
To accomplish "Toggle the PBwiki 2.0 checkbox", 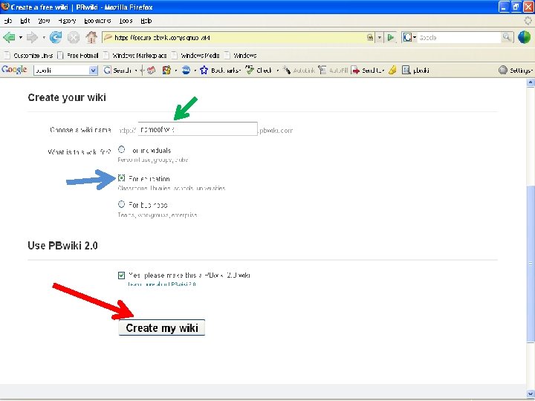I will point(121,276).
